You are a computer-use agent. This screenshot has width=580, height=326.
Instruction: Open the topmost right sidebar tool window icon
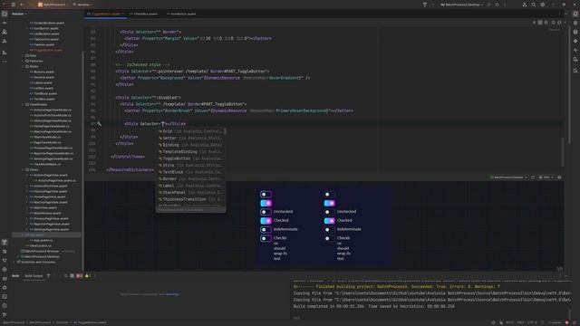tap(575, 14)
